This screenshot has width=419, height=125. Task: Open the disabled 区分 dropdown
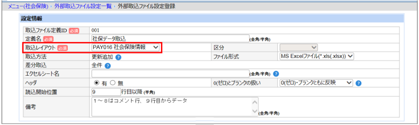pos(299,47)
